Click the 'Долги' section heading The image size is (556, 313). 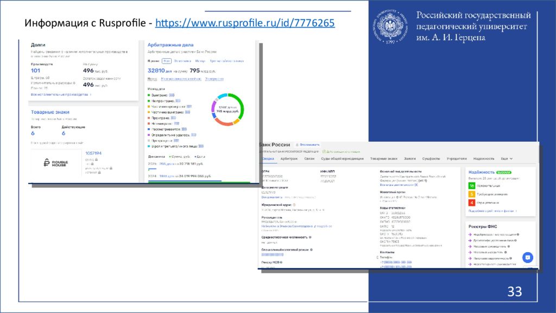pos(38,45)
